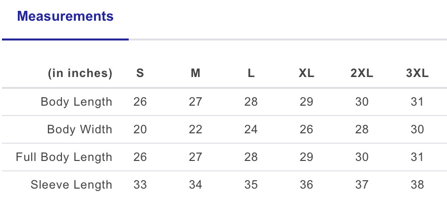The image size is (447, 197).
Task: Click Sleeve Length value 36 for XL
Action: (306, 185)
